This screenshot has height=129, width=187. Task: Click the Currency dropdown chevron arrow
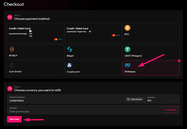coord(176,101)
